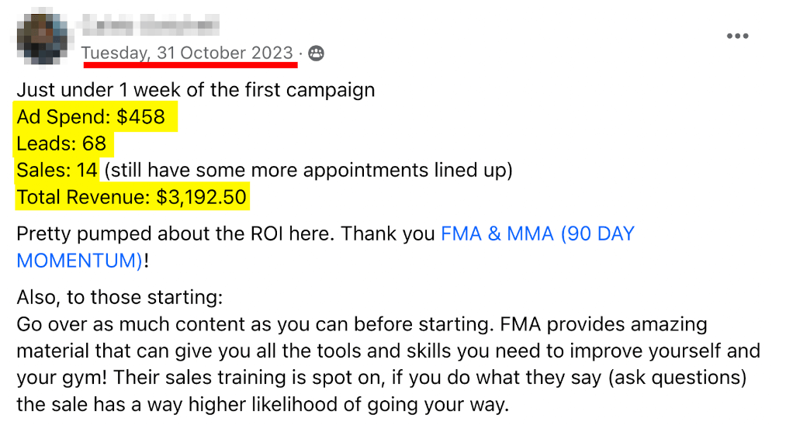Click the 'Just under 1 week' opening line
The width and height of the screenshot is (793, 439).
click(196, 90)
